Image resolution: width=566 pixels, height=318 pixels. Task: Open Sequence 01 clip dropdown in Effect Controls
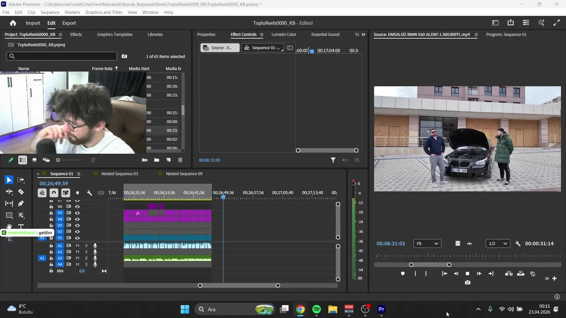pyautogui.click(x=263, y=48)
